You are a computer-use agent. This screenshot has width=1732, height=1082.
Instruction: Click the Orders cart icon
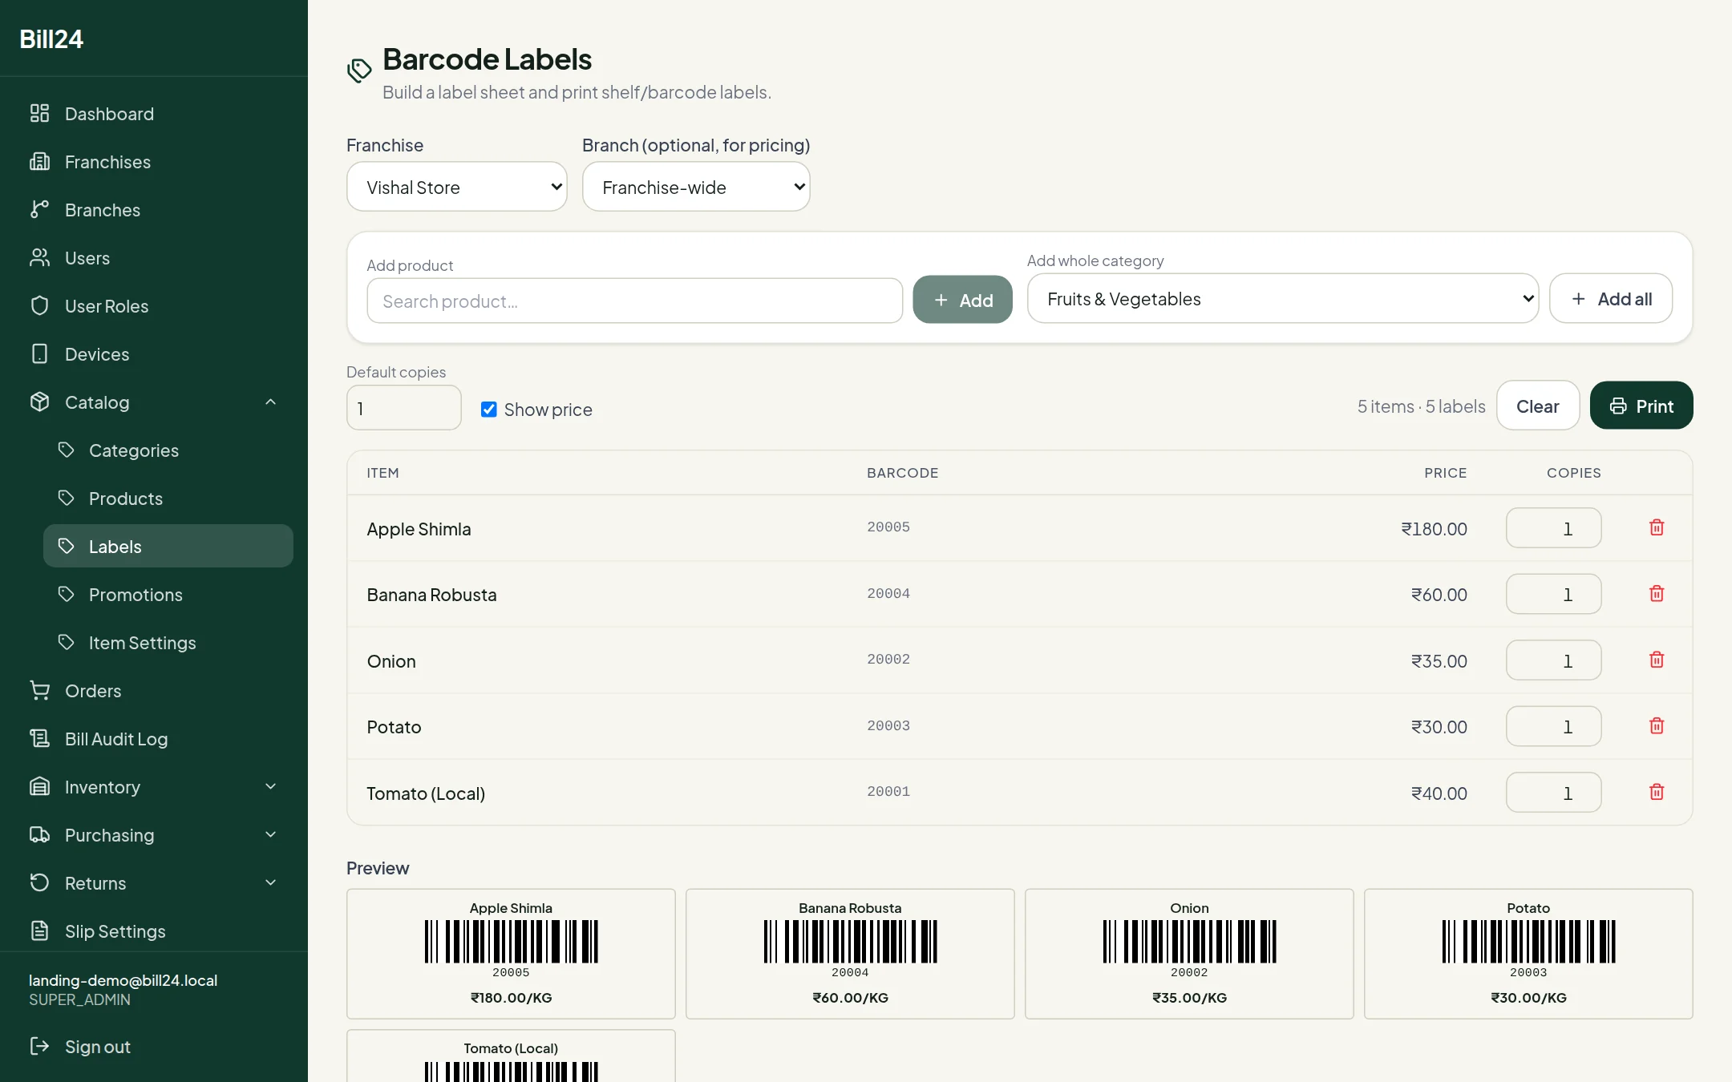coord(39,690)
